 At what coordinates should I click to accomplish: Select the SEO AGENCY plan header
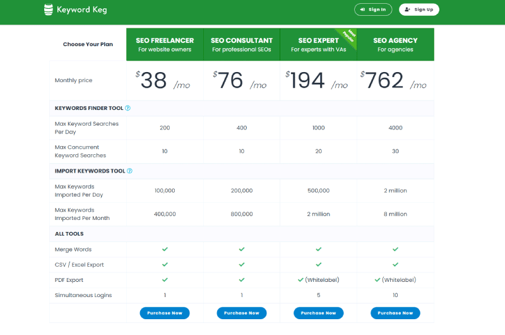coord(396,44)
